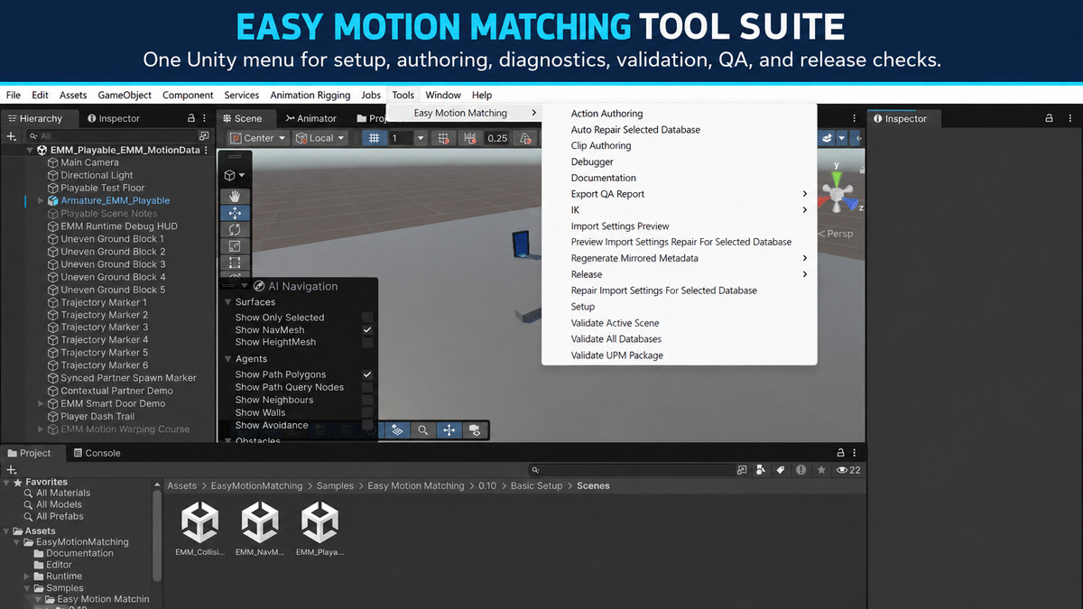
Task: Switch to the Console tab
Action: click(96, 453)
